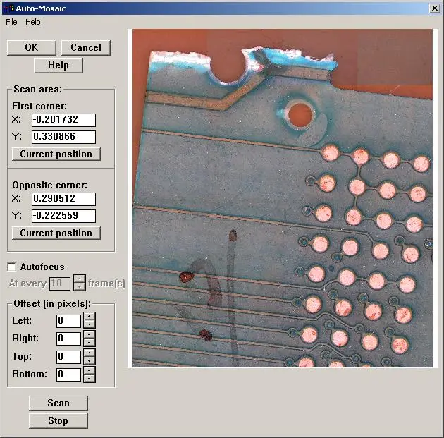
Task: Edit First corner X value field
Action: coord(63,120)
